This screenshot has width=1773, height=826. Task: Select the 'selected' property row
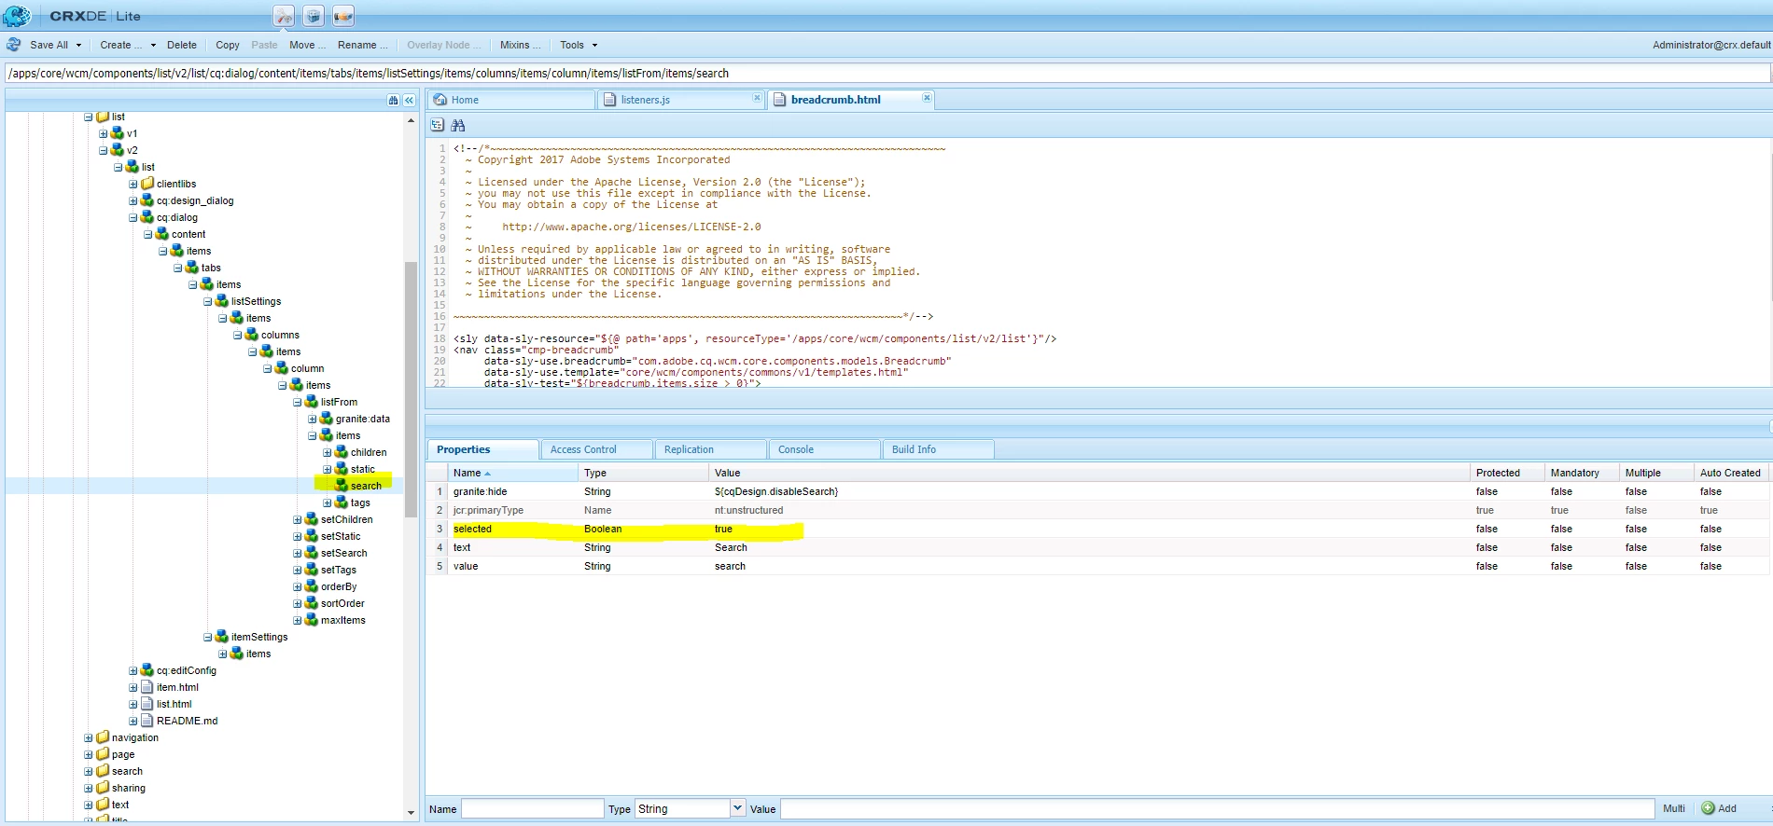tap(1097, 529)
